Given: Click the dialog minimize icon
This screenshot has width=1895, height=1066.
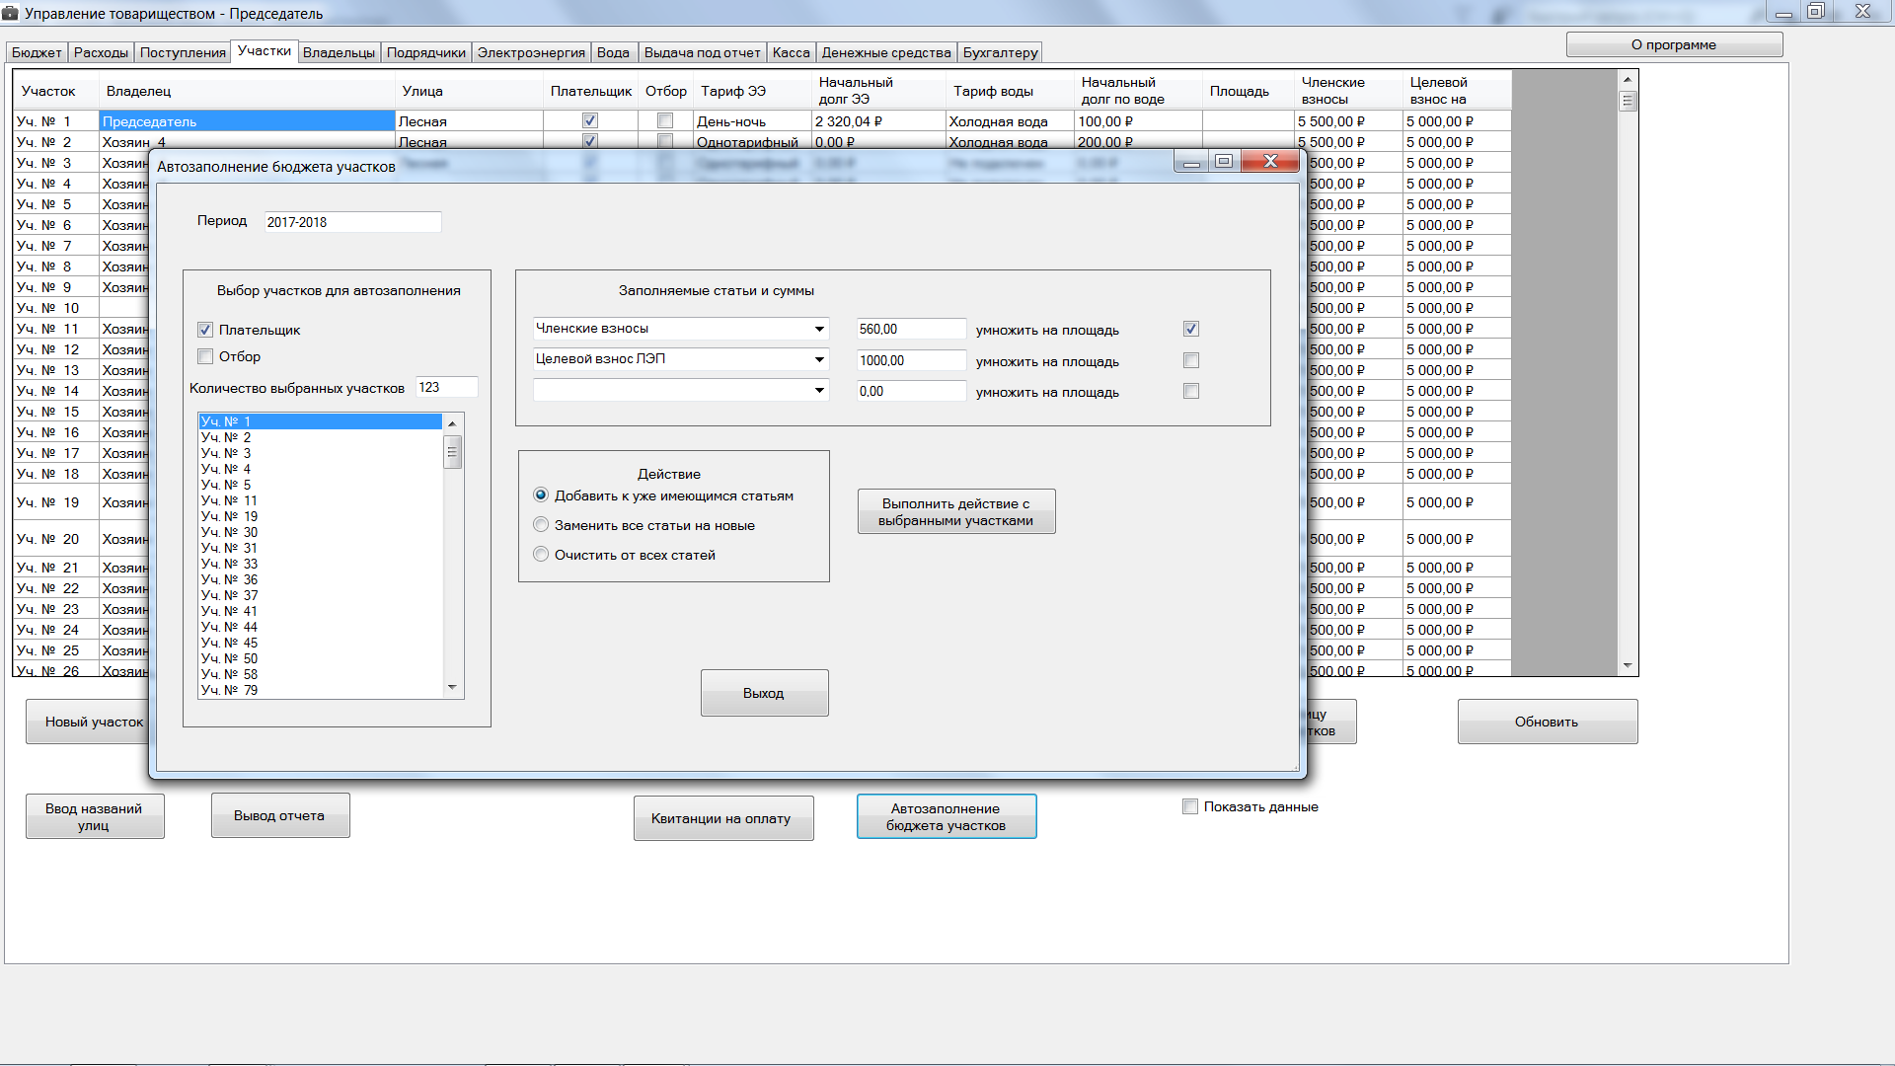Looking at the screenshot, I should tap(1191, 162).
